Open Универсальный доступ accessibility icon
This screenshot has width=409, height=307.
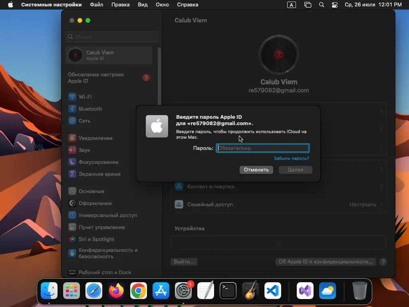click(x=72, y=215)
